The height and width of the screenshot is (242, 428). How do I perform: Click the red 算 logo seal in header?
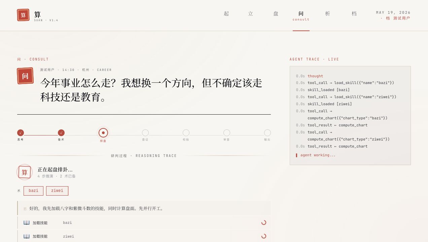(23, 15)
